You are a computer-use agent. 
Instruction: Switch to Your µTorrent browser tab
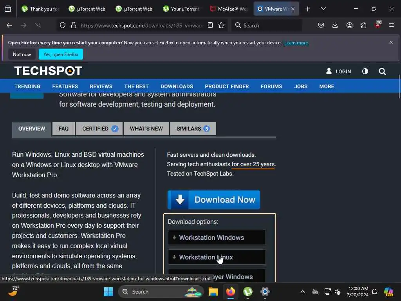point(181,9)
